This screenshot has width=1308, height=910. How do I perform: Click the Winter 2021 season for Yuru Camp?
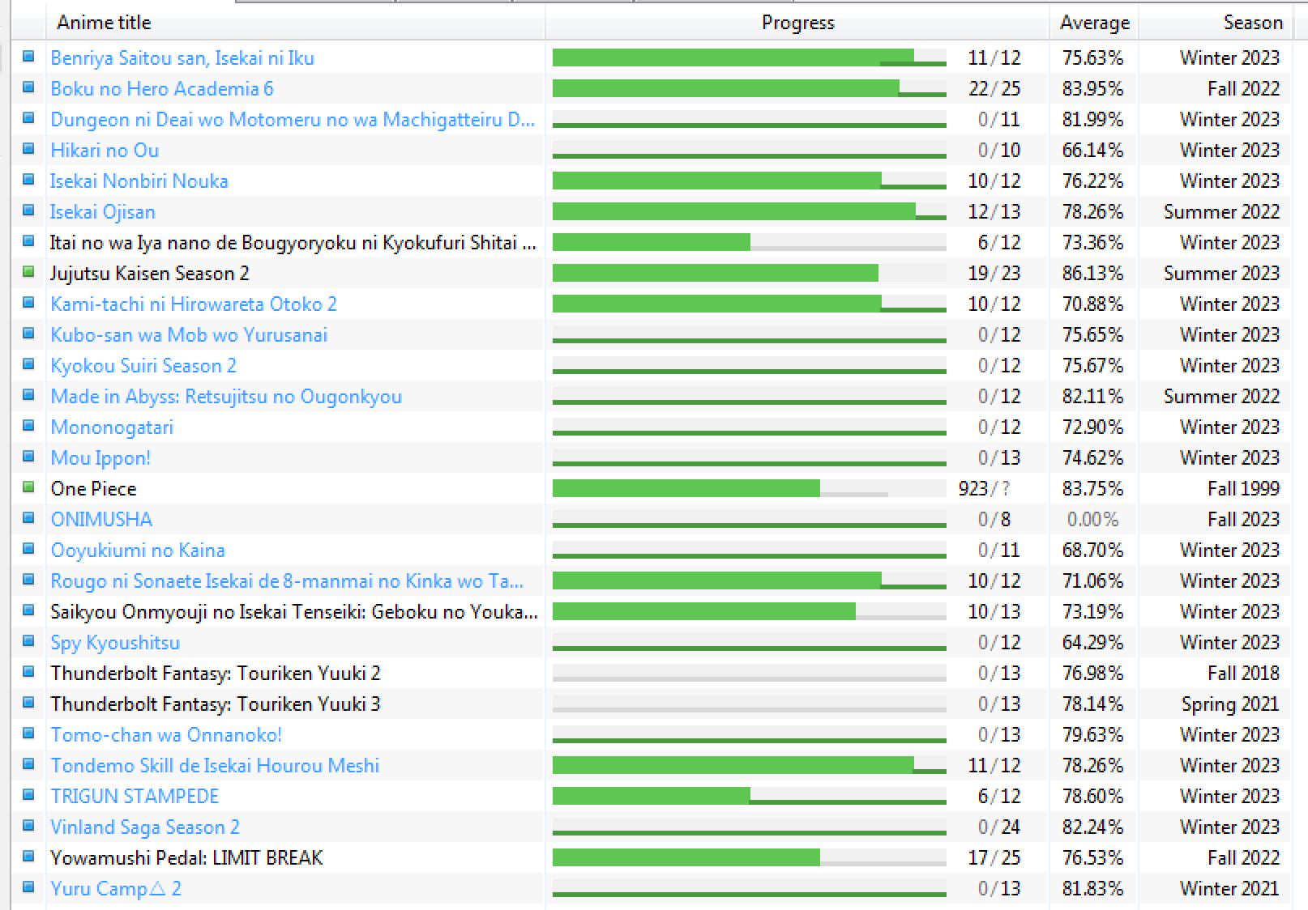pyautogui.click(x=1229, y=889)
